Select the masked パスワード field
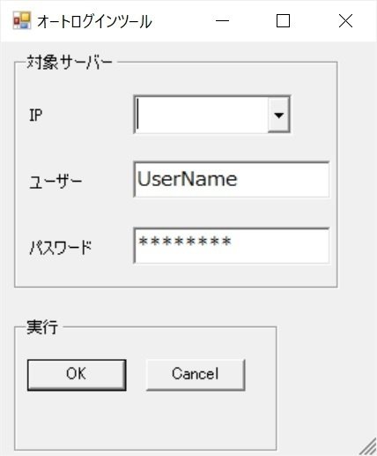Viewport: 377px width, 456px height. [x=232, y=245]
